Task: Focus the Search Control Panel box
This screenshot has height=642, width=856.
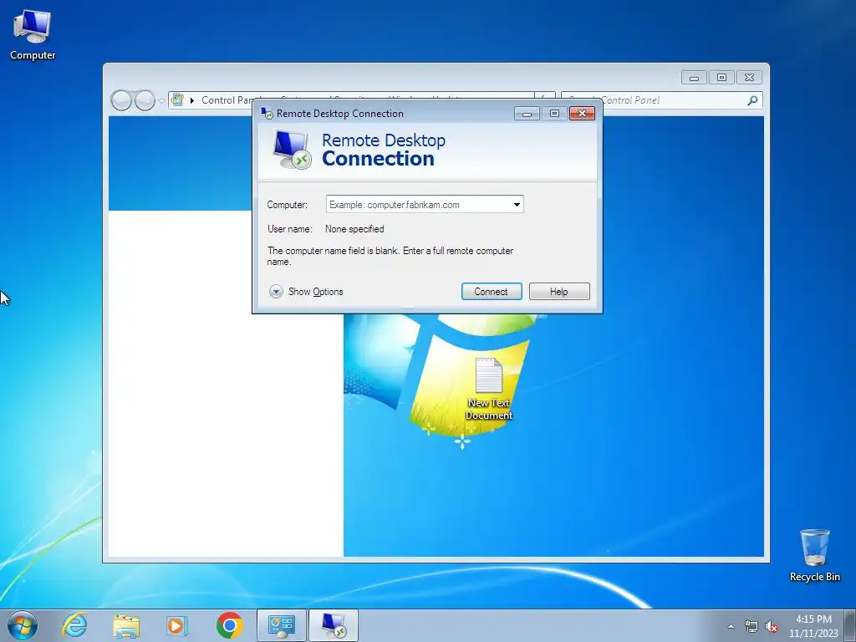Action: point(662,100)
